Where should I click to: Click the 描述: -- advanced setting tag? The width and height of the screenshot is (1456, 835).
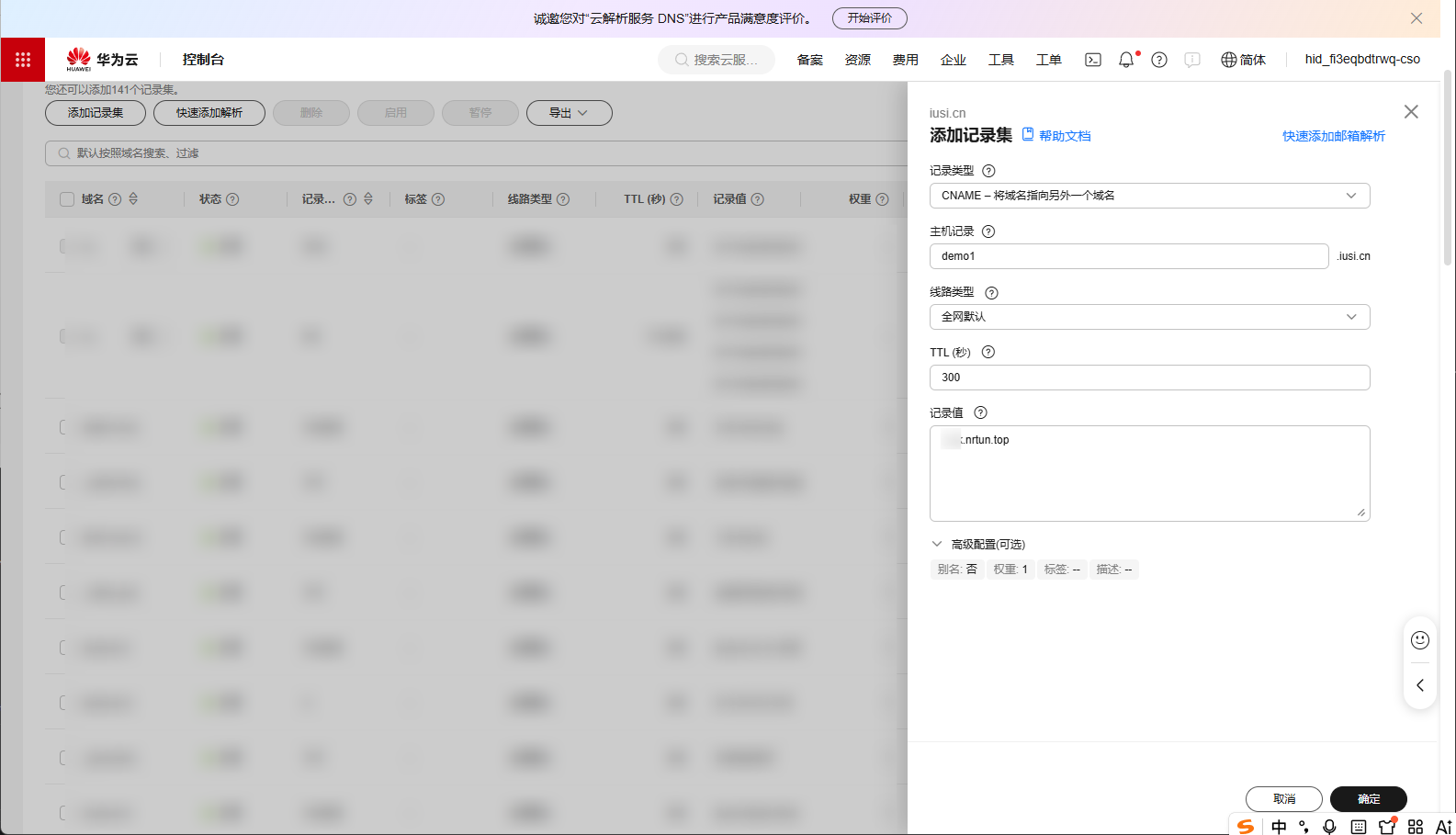[x=1114, y=570]
